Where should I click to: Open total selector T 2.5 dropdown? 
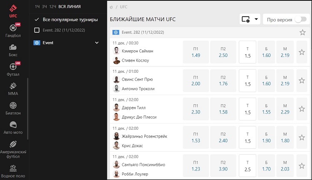pyautogui.click(x=248, y=166)
